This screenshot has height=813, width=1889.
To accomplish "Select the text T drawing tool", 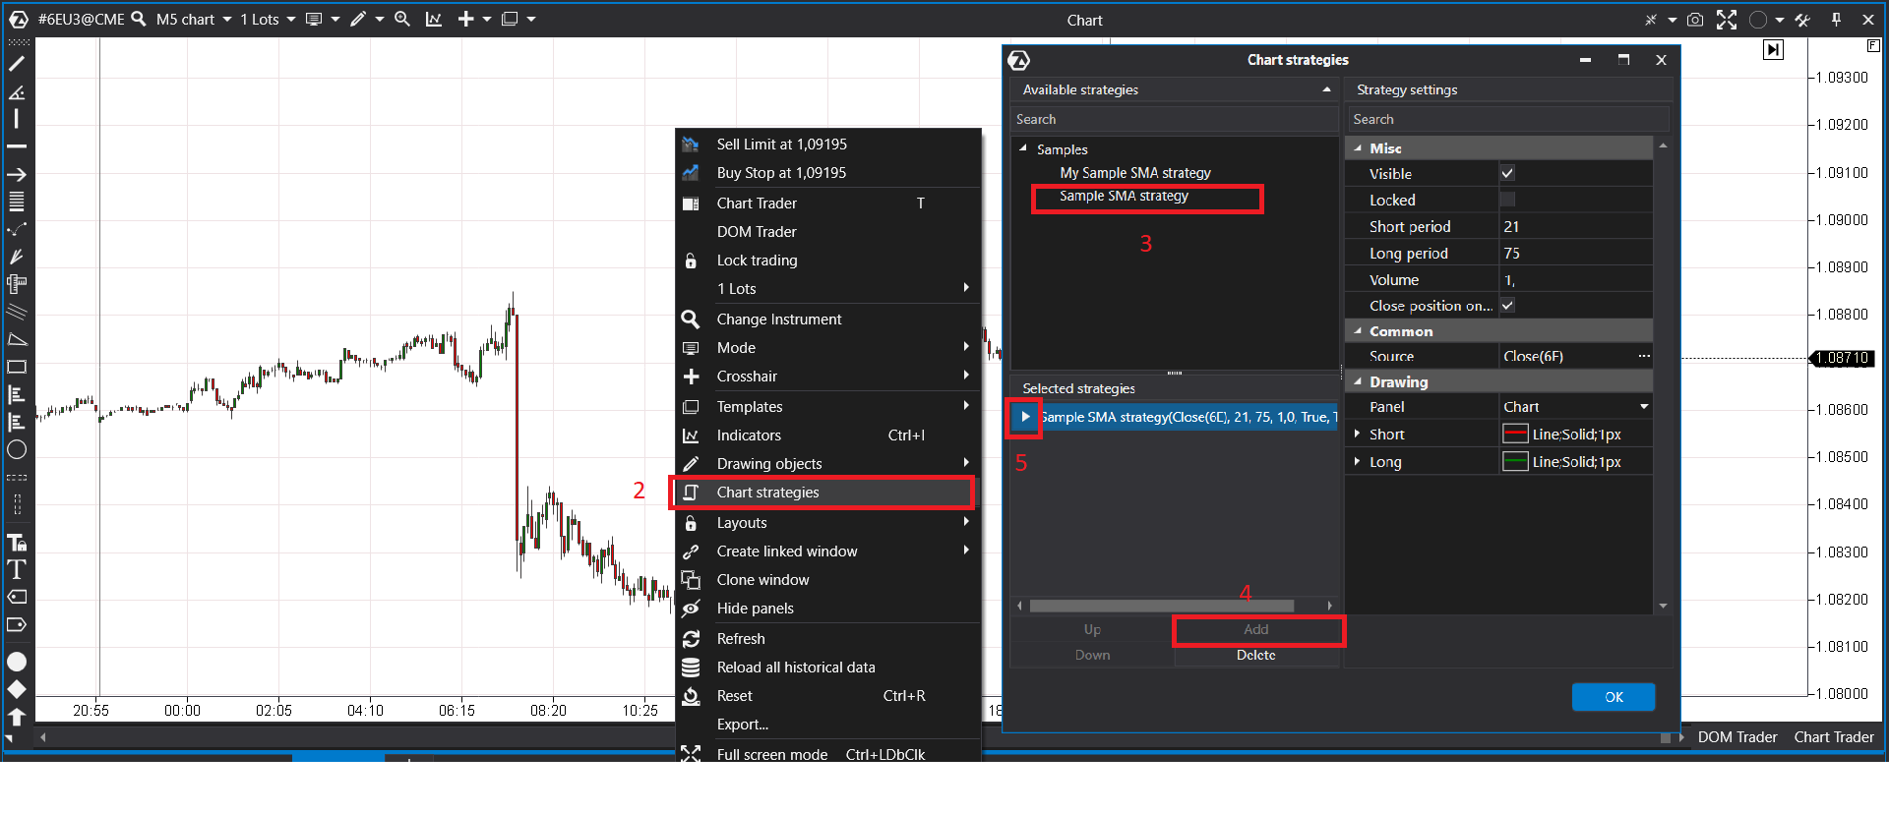I will tap(17, 569).
